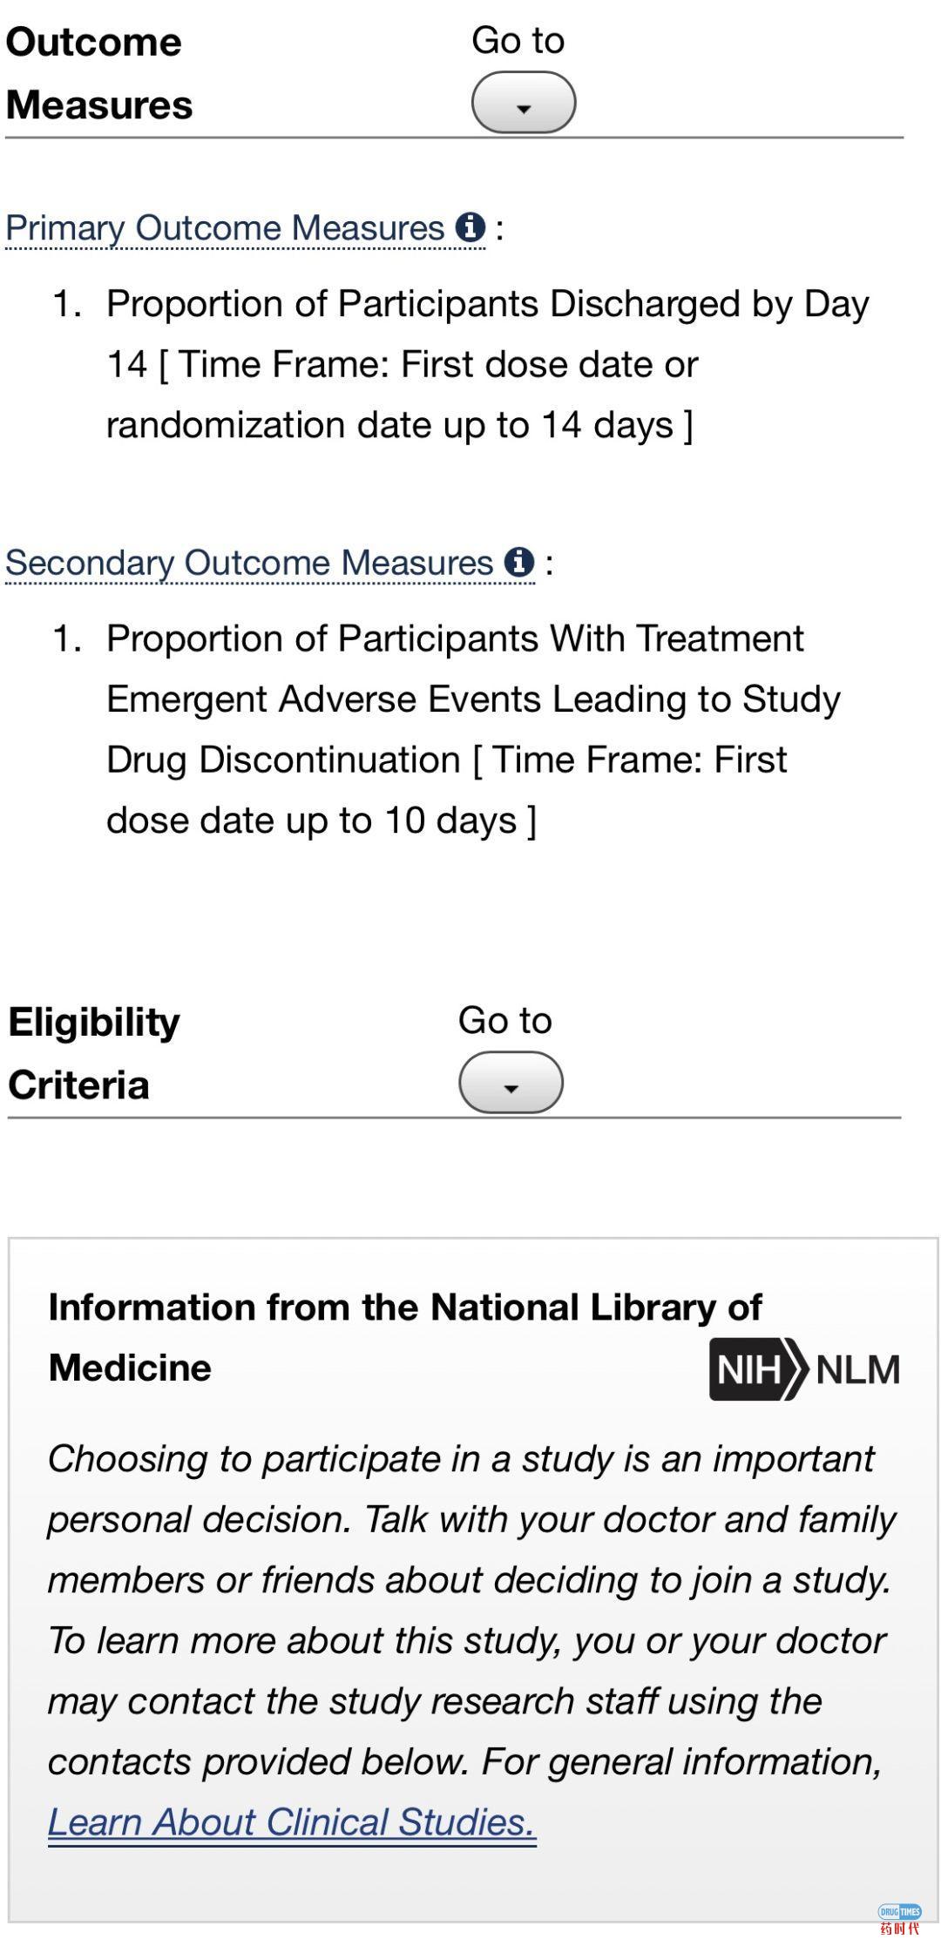This screenshot has height=1946, width=941.
Task: Open the Eligibility Criteria Go to dropdown
Action: pos(511,1083)
